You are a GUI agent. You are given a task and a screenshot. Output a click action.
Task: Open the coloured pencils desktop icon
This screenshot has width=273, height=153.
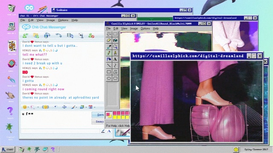click(x=43, y=9)
